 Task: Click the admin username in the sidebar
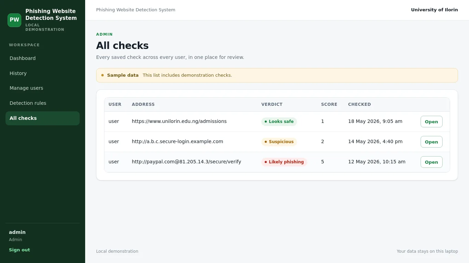pyautogui.click(x=17, y=232)
